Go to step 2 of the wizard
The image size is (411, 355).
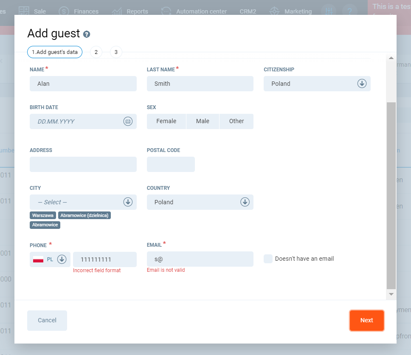96,52
